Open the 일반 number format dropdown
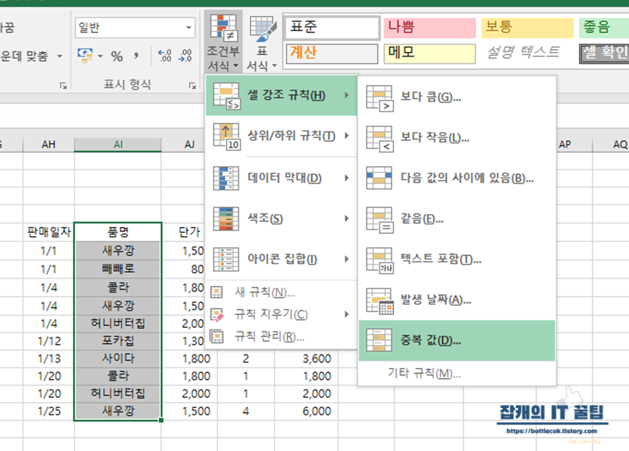Image resolution: width=629 pixels, height=451 pixels. (189, 28)
